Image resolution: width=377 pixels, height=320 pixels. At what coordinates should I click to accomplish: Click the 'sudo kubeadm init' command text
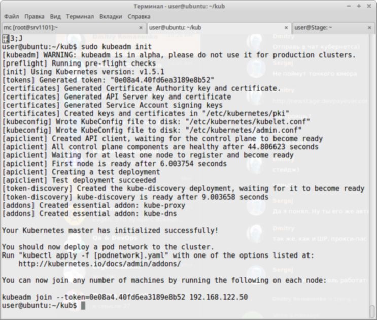click(116, 46)
